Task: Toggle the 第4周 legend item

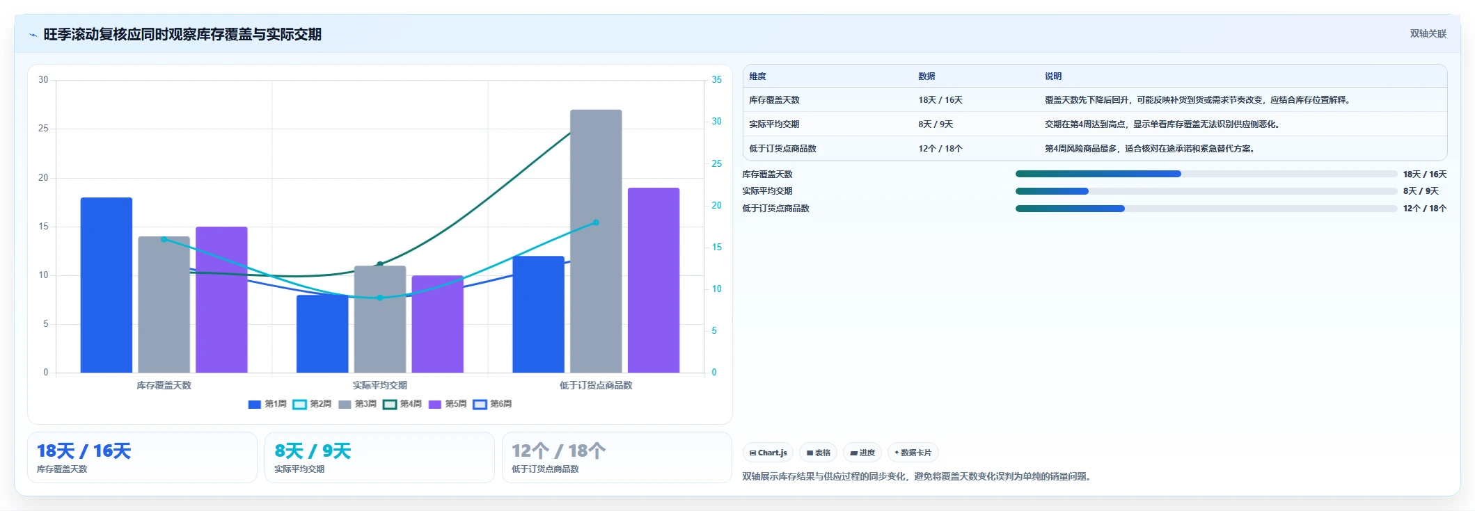Action: [x=402, y=404]
